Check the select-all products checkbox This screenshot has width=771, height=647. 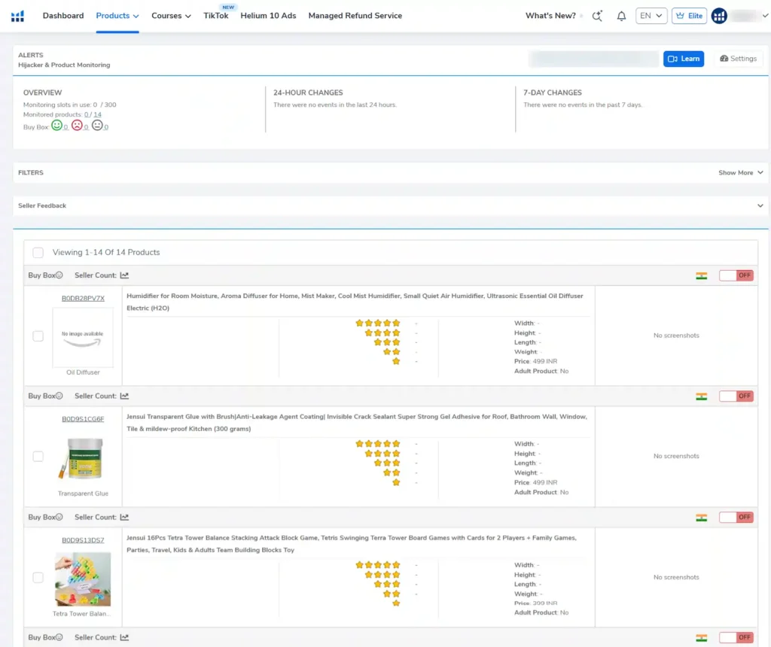[x=38, y=253]
